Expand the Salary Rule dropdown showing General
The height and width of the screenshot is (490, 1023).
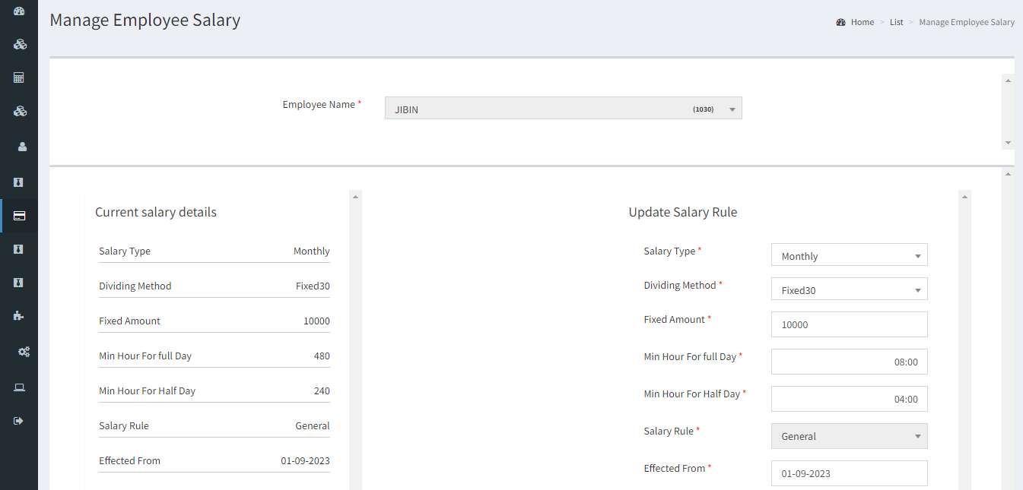click(x=849, y=436)
